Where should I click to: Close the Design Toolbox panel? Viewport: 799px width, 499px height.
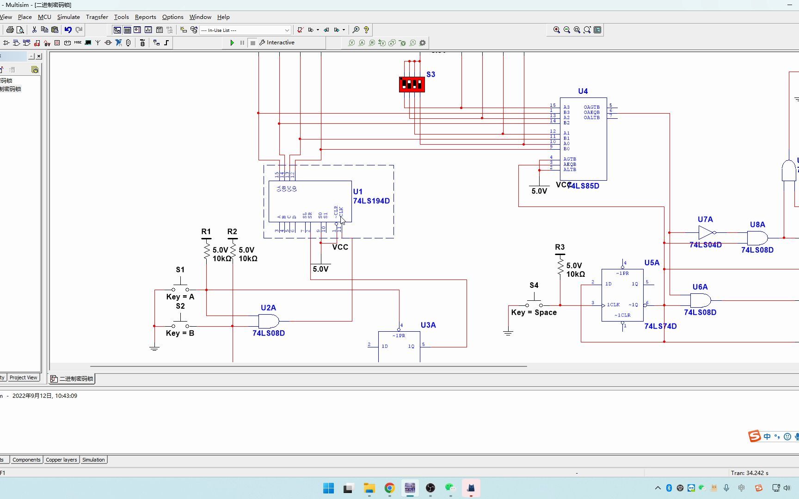coord(39,56)
